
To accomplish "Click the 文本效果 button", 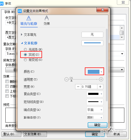I will (35, 134).
